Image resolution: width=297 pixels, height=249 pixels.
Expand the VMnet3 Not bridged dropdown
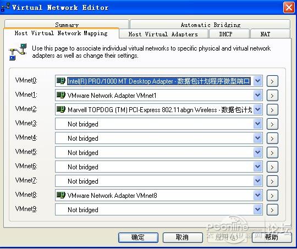coord(257,124)
